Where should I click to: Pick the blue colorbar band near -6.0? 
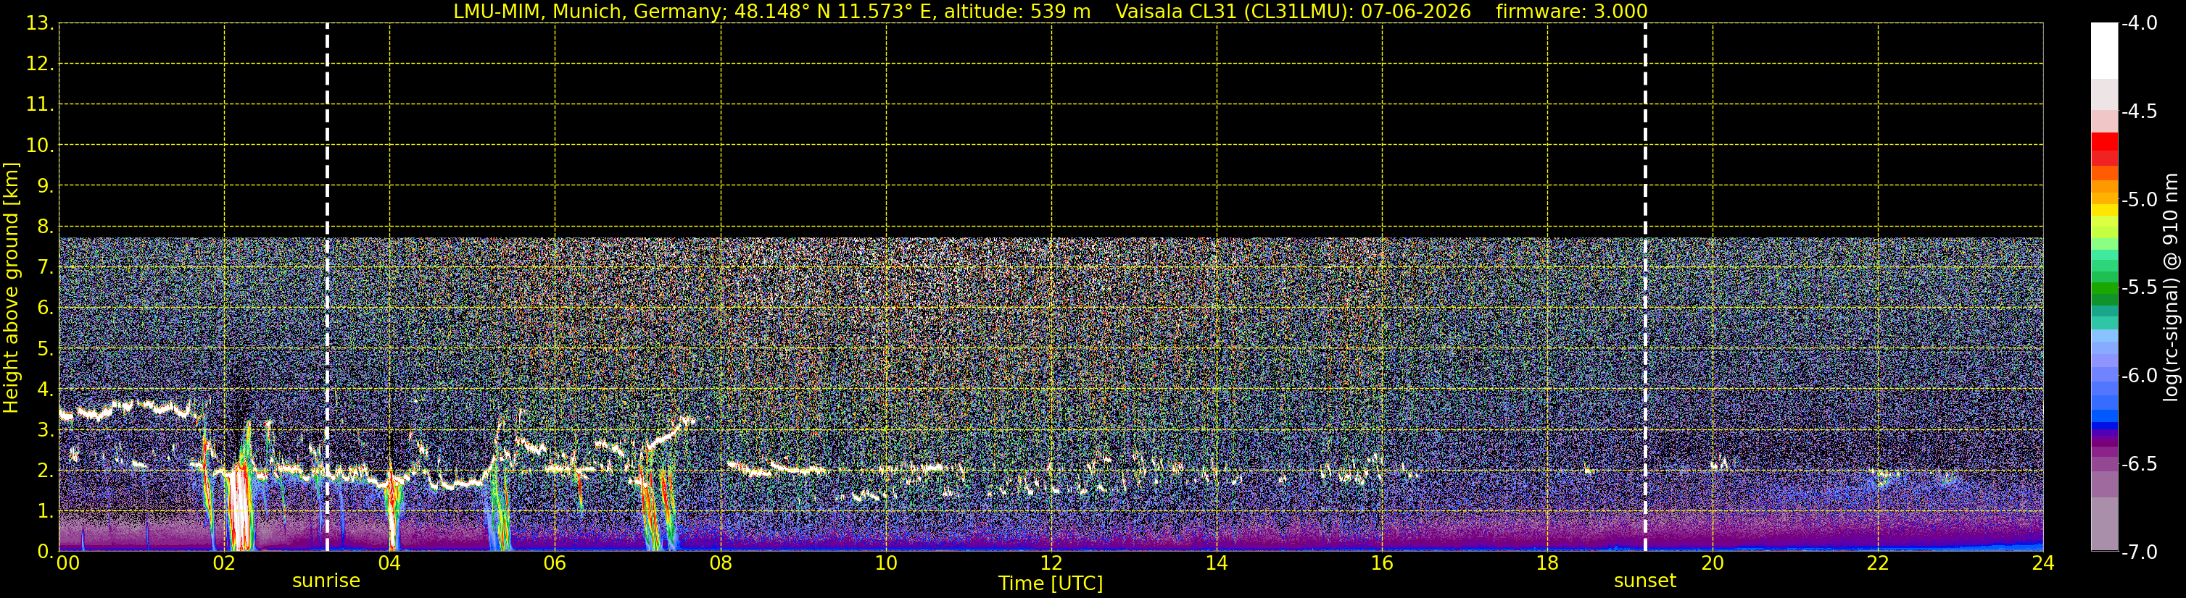point(2105,376)
